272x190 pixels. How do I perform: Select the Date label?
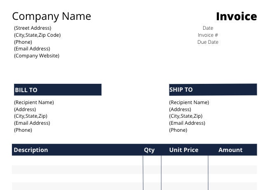208,28
